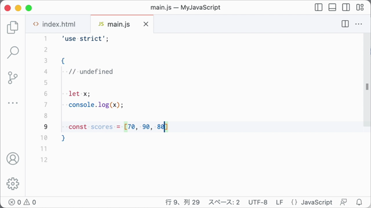Click the // undefined comment

[90, 72]
